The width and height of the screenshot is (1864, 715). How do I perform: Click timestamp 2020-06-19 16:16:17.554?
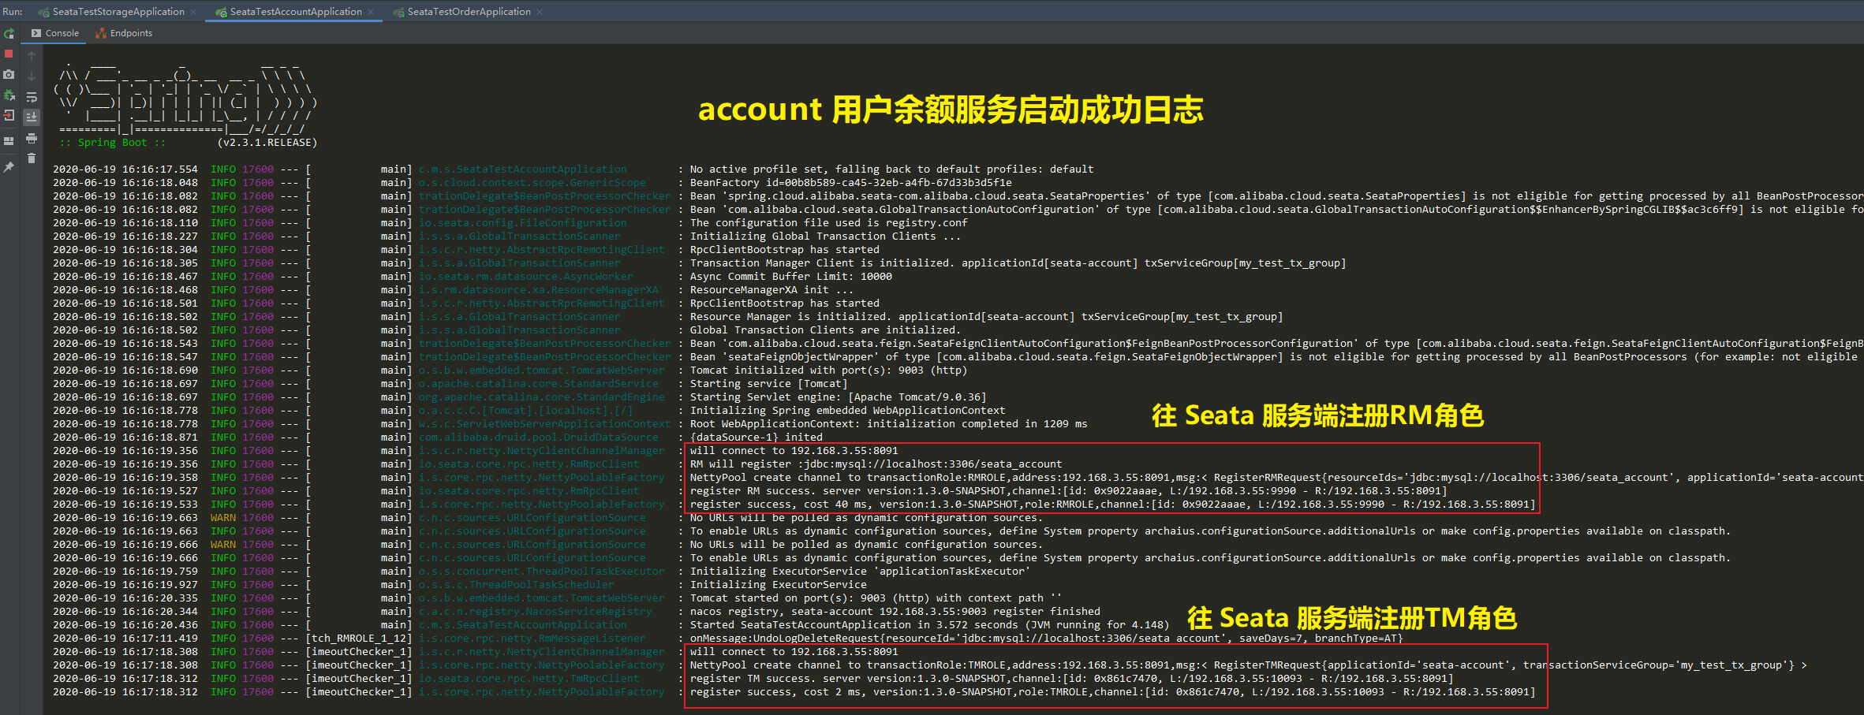[125, 169]
